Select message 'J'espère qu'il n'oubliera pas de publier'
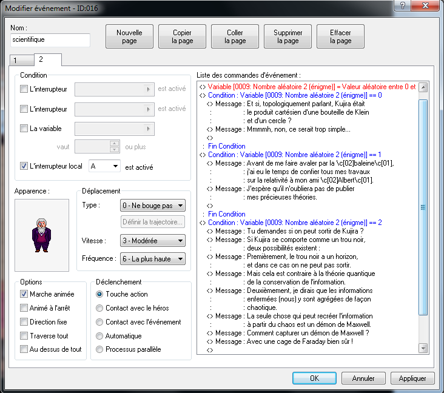The image size is (444, 393). 281,189
